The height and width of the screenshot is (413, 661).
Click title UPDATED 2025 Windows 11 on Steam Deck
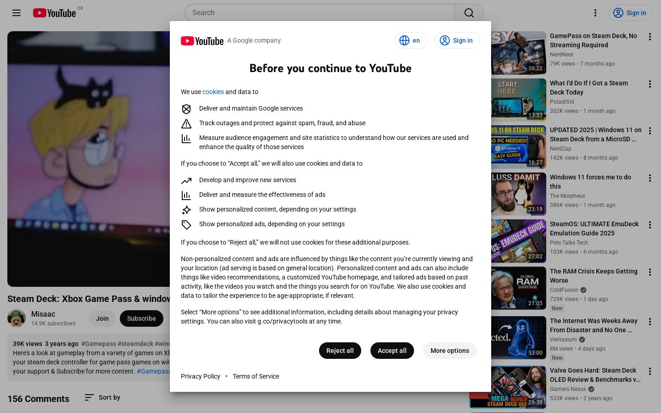coord(596,134)
